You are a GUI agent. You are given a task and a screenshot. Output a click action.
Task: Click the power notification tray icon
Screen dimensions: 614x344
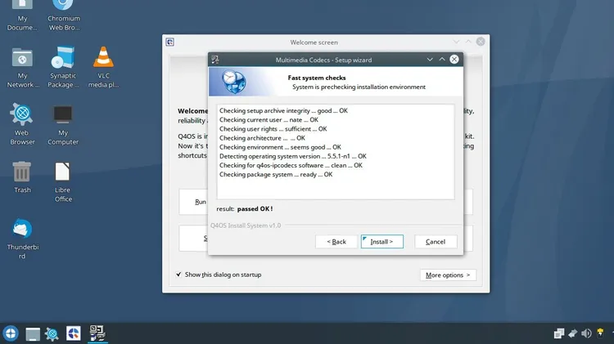[600, 333]
